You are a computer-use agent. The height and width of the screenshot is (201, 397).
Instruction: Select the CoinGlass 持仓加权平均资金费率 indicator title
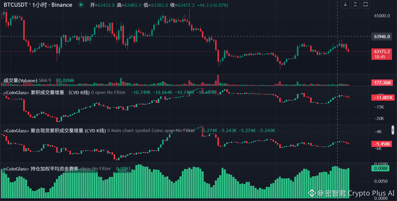(41, 169)
